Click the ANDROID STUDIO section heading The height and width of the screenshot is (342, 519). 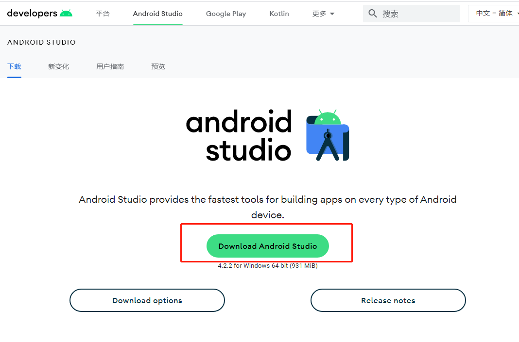(x=42, y=42)
